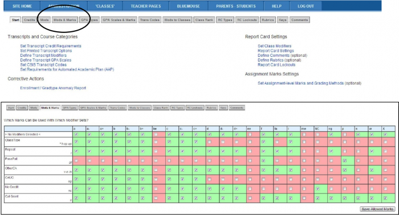
Task: Follow the Define Rubrics link
Action: [x=271, y=60]
